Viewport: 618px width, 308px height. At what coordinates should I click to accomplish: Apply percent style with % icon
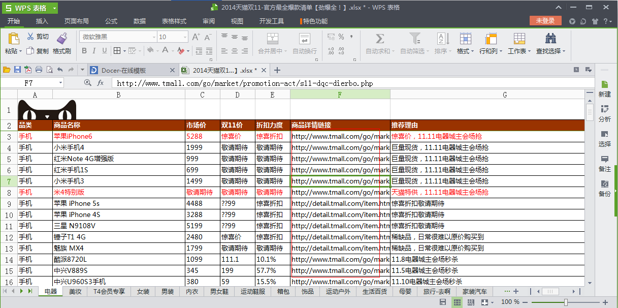click(341, 37)
